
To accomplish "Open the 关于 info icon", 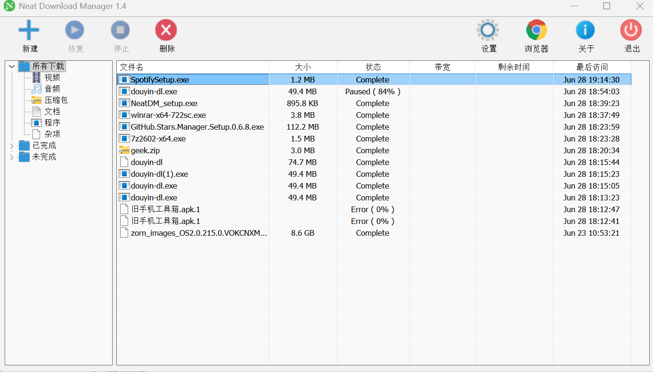I will point(585,30).
